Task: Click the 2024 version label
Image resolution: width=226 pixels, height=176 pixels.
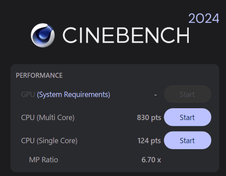Action: 204,18
